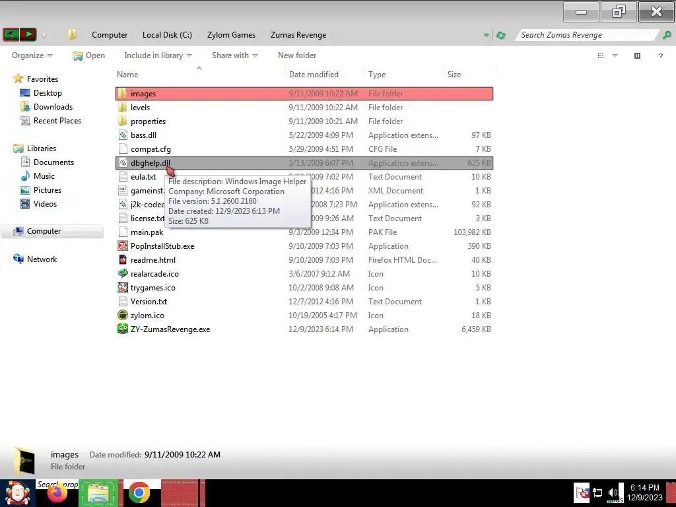Screen dimensions: 676x507
Task: Open Desktop in Favorites
Action: pyautogui.click(x=48, y=92)
